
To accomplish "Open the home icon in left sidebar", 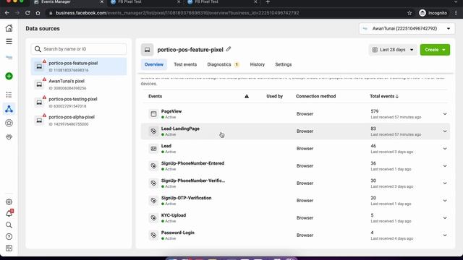I will click(9, 28).
